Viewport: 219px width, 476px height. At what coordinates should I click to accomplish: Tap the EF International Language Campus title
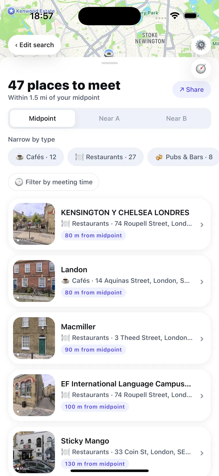(x=126, y=384)
